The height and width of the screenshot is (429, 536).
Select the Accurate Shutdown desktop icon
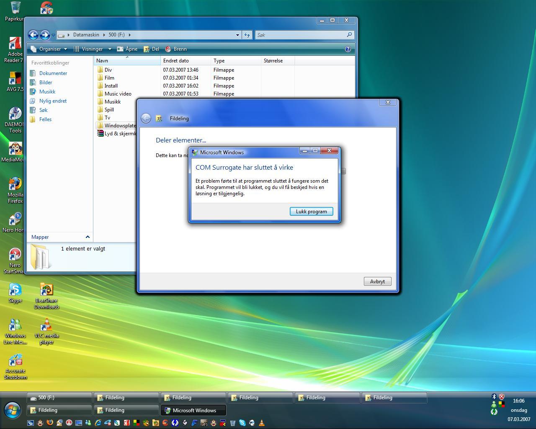[15, 367]
